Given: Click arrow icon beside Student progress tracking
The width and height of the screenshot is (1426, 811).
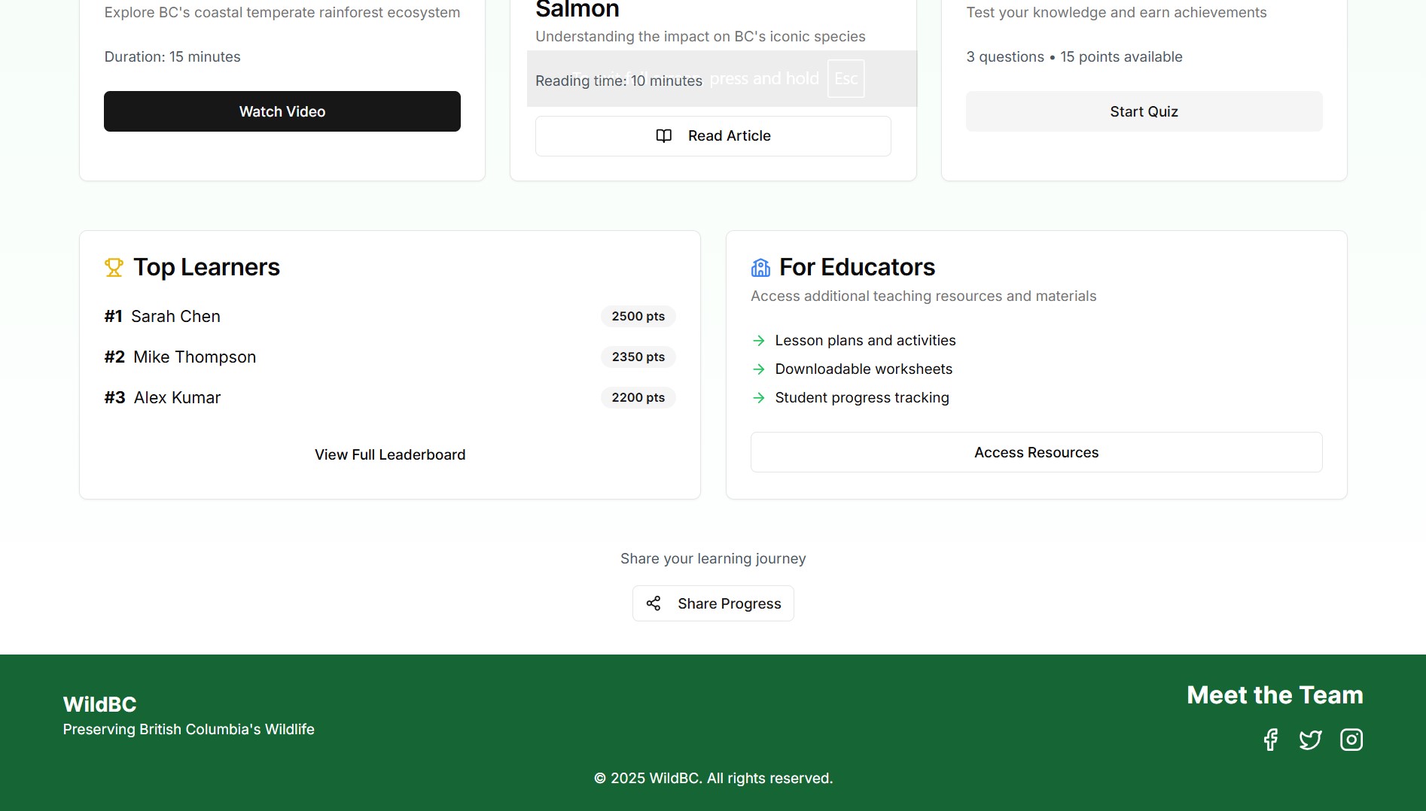Looking at the screenshot, I should click(x=759, y=398).
